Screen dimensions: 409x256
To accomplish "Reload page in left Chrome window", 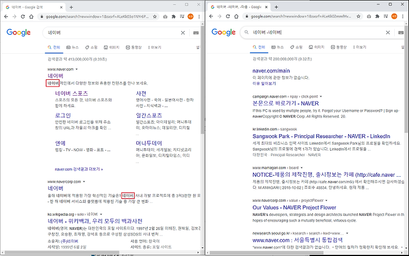I will pos(23,16).
